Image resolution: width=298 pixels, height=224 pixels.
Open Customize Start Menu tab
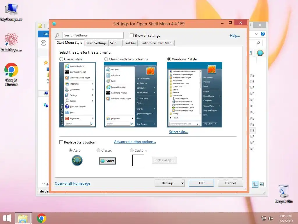click(x=156, y=43)
